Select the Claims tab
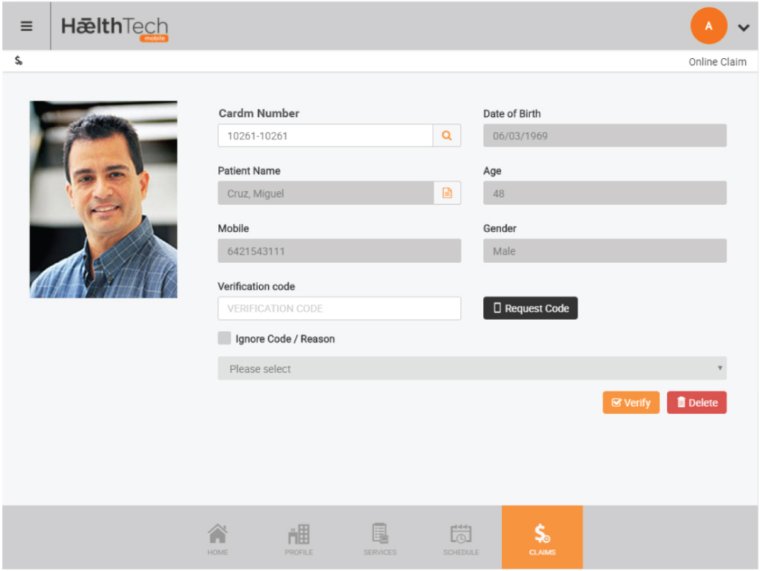 point(542,537)
